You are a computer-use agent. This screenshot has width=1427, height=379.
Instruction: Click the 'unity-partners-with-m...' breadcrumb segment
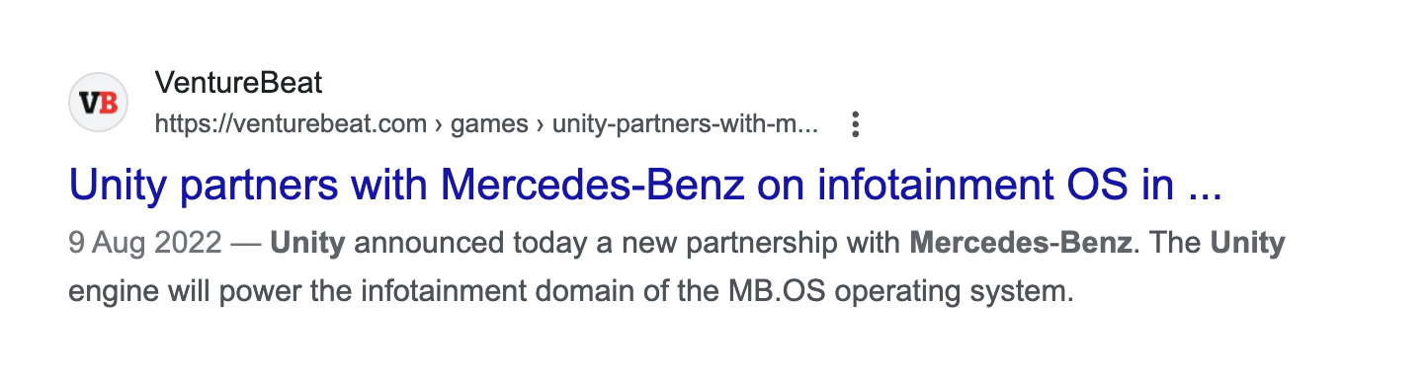pos(685,125)
